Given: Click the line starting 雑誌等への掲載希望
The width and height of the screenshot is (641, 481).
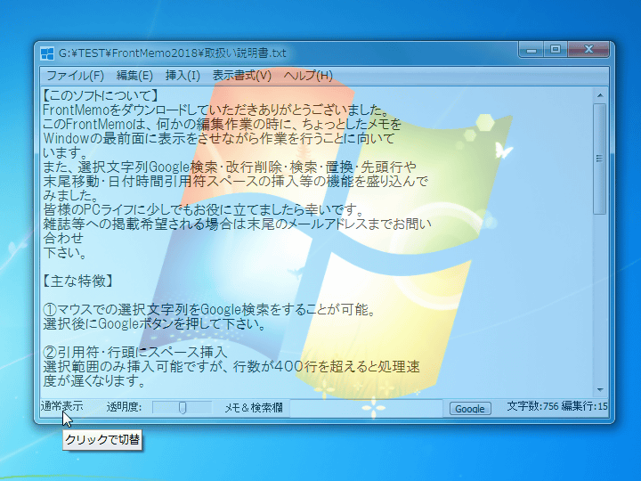Looking at the screenshot, I should point(237,224).
